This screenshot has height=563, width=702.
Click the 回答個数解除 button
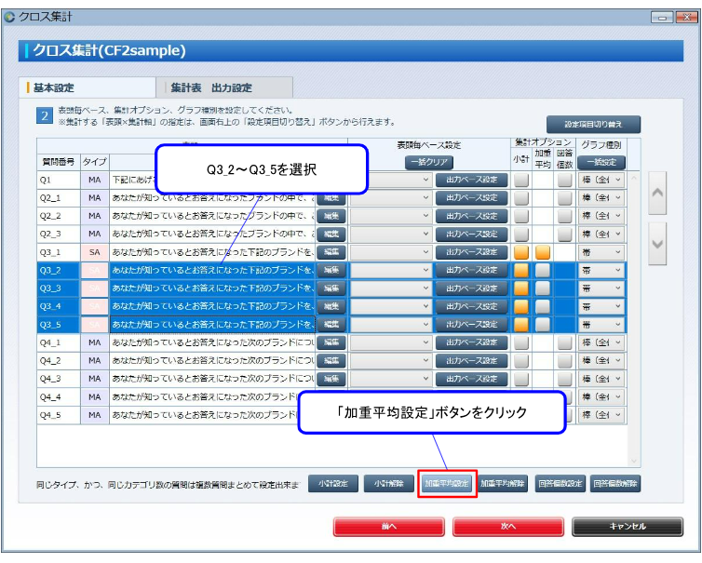click(x=615, y=483)
